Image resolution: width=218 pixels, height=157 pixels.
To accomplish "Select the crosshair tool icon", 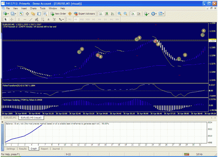I will [x=12, y=19].
